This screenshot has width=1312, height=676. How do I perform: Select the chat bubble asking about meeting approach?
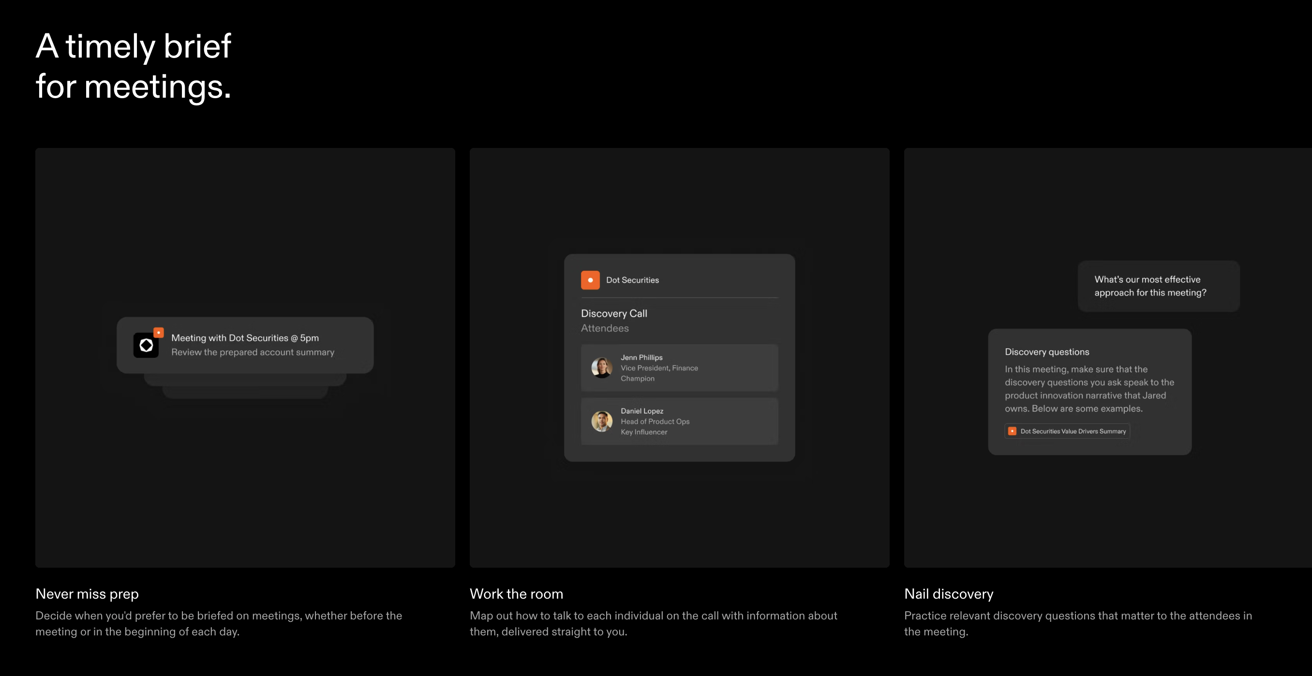1158,286
